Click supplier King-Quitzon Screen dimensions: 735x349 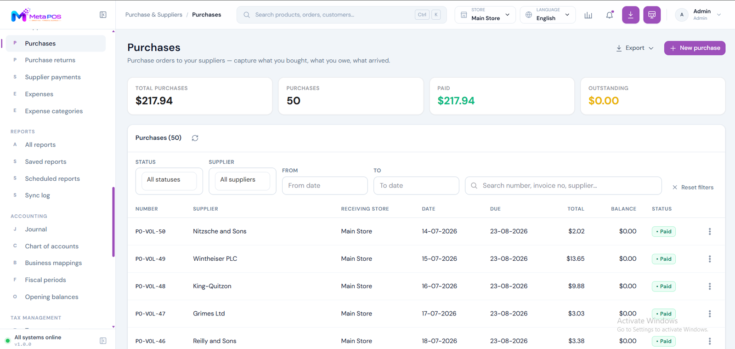(212, 286)
